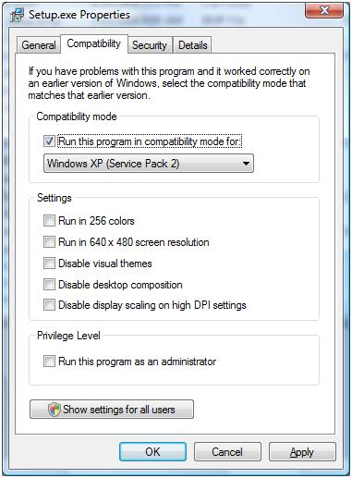Click the Apply button
352x478 pixels.
point(302,452)
